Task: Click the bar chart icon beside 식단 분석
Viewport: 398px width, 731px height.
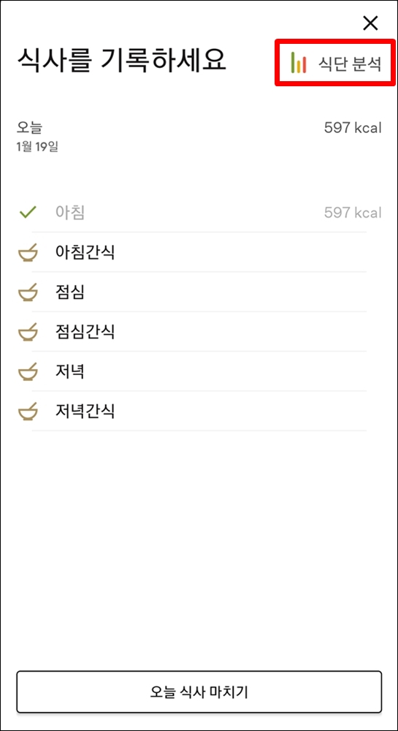Action: (298, 63)
